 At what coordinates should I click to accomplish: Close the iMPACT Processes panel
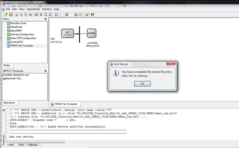pos(46,71)
